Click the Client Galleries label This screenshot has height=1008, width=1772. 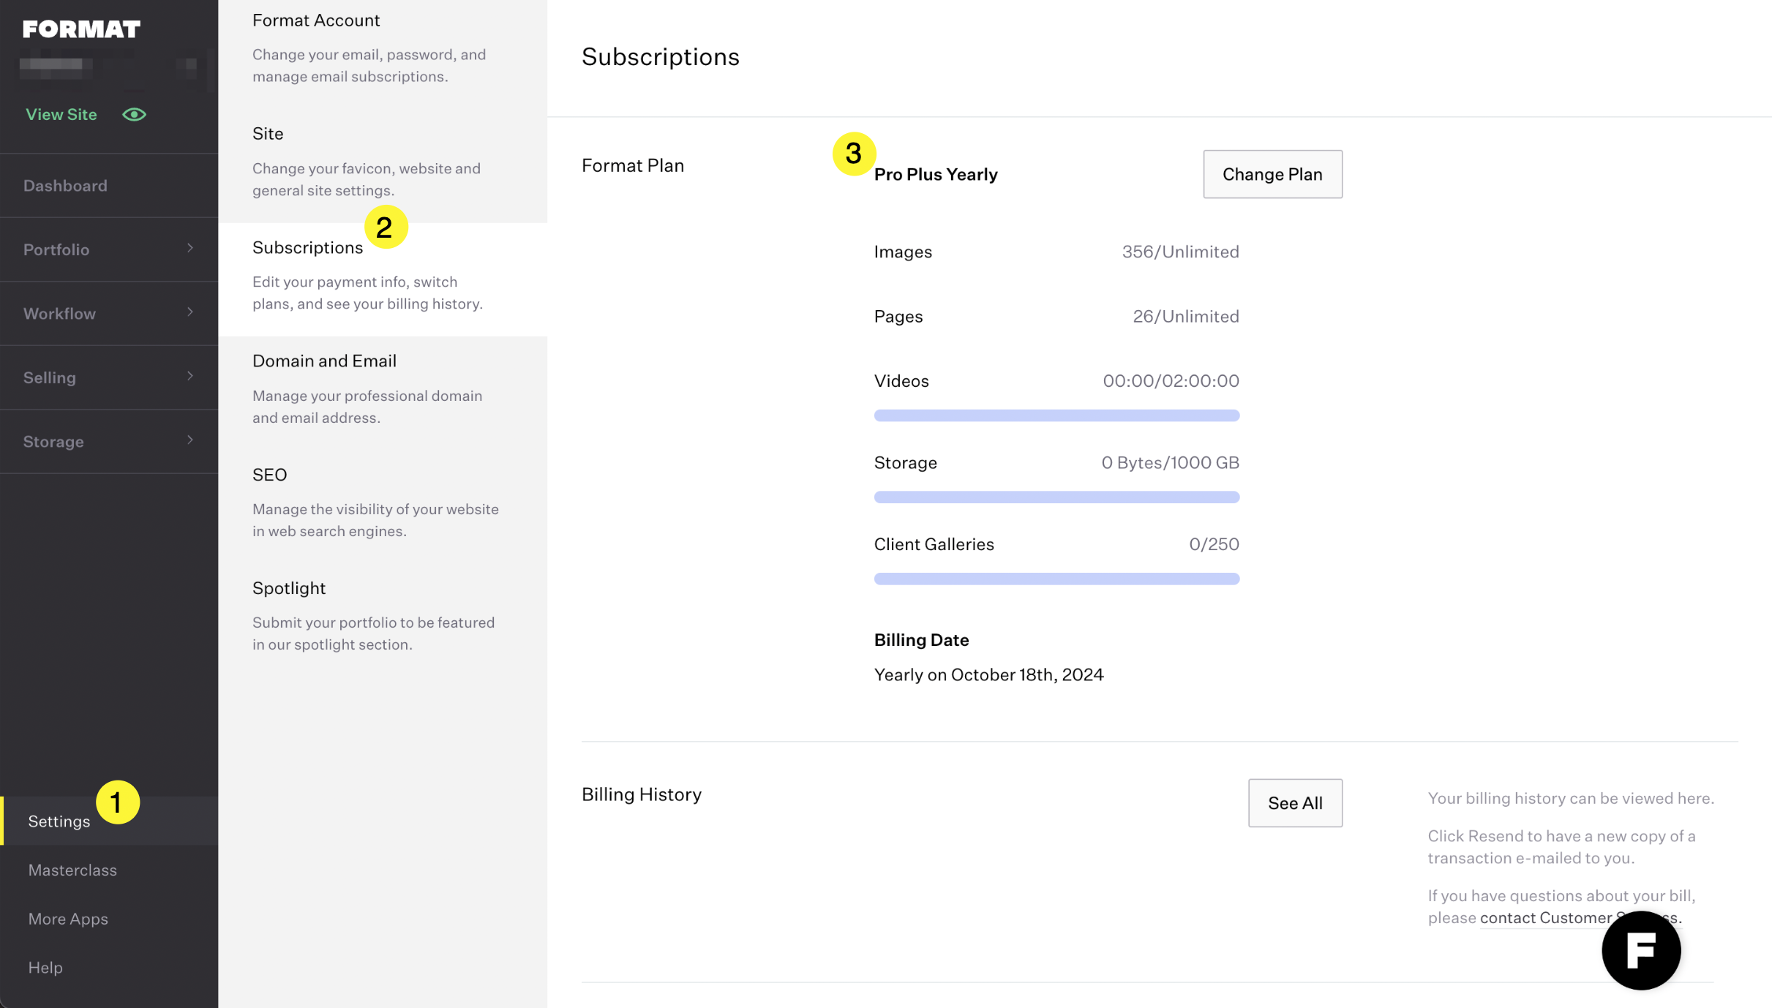tap(934, 544)
